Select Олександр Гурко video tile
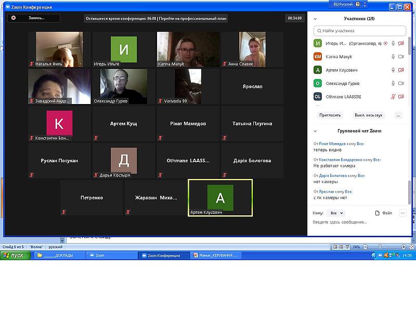The height and width of the screenshot is (309, 416). click(124, 86)
